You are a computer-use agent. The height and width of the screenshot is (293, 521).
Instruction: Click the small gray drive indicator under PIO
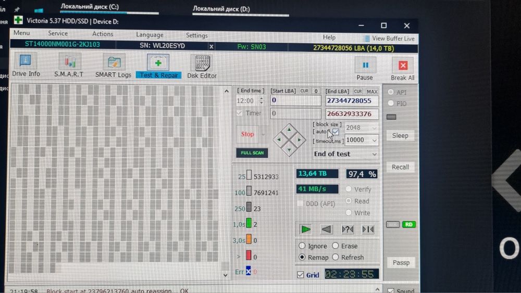point(391,117)
